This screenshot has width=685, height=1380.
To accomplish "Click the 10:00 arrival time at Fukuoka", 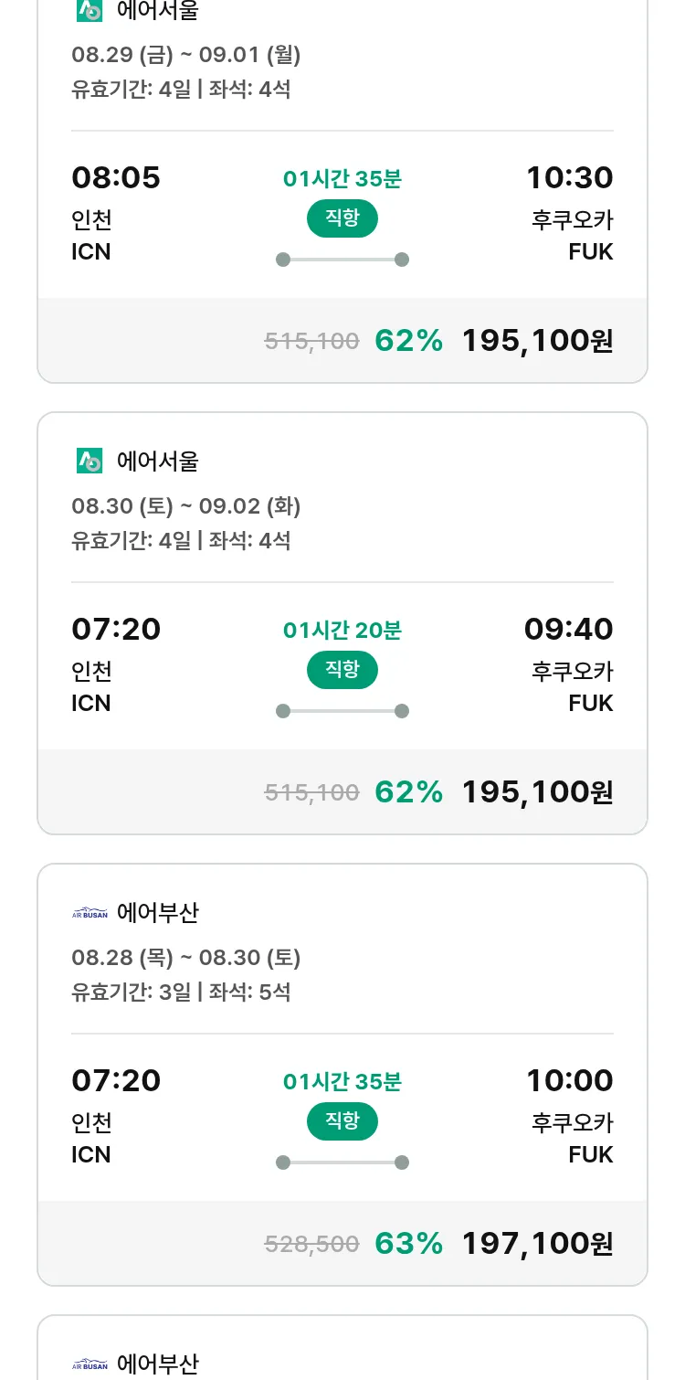I will pyautogui.click(x=569, y=1080).
